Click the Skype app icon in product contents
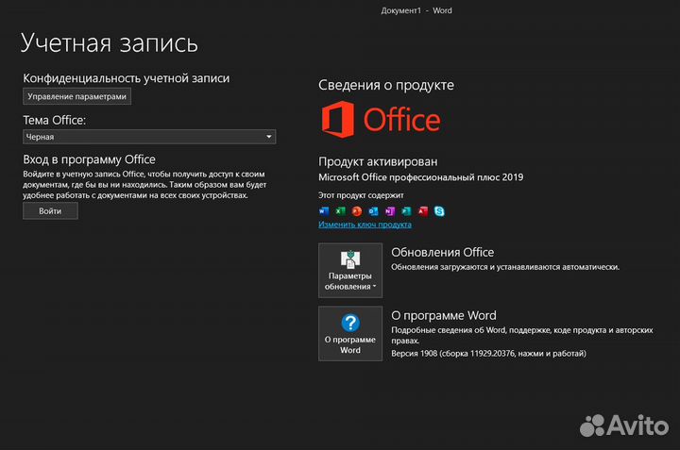The image size is (680, 450). (x=439, y=211)
